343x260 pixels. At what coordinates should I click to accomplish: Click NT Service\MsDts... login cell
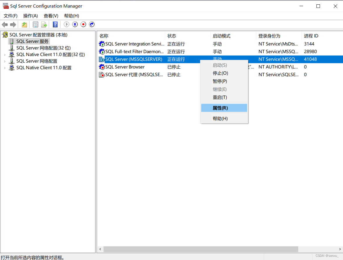[x=278, y=44]
